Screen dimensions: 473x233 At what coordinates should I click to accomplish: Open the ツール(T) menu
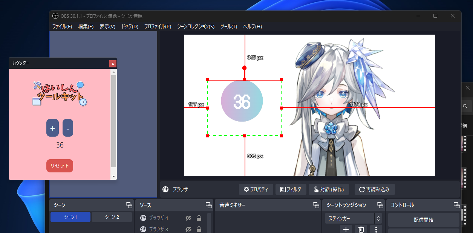228,26
